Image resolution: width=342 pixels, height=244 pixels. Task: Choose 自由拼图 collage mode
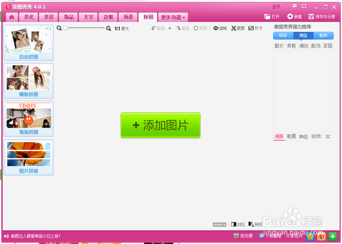coord(29,43)
